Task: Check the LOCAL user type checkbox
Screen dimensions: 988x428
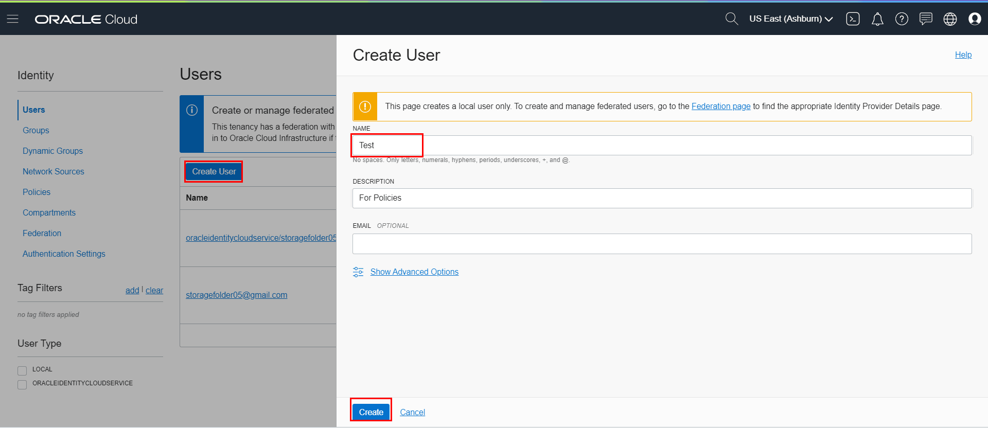Action: click(22, 370)
